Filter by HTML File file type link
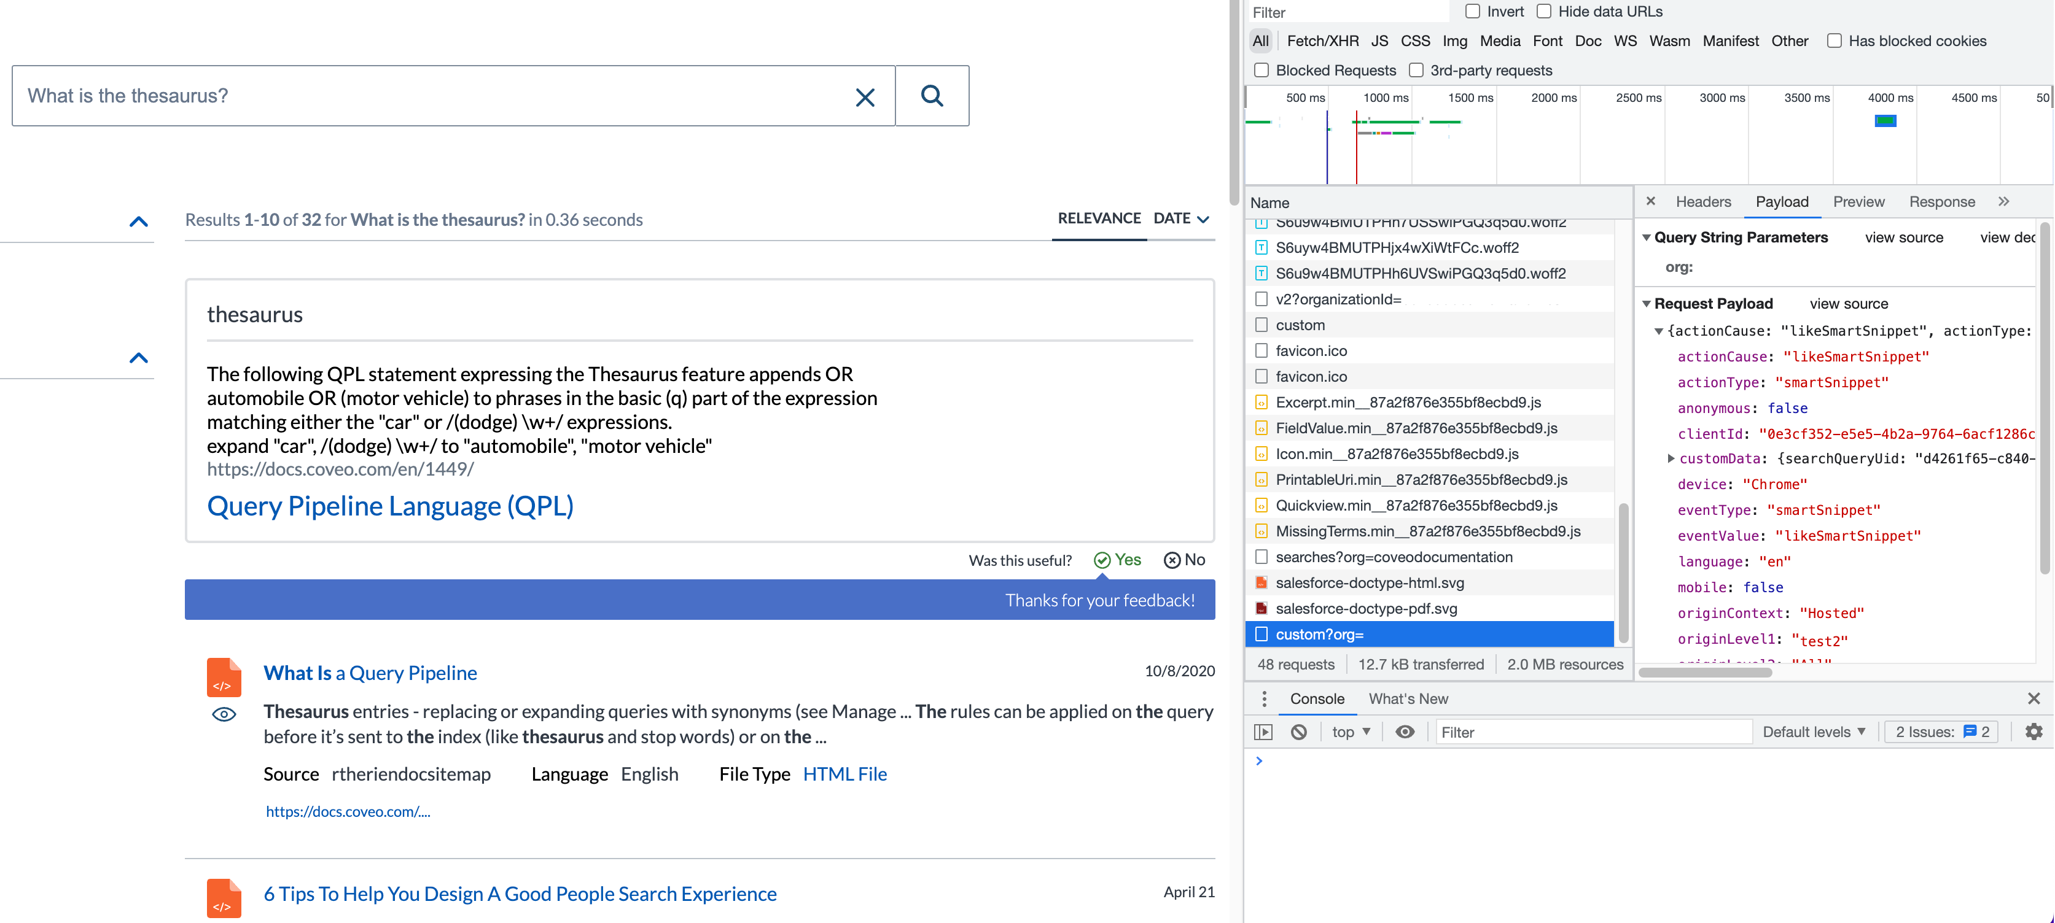The height and width of the screenshot is (923, 2055). coord(845,774)
